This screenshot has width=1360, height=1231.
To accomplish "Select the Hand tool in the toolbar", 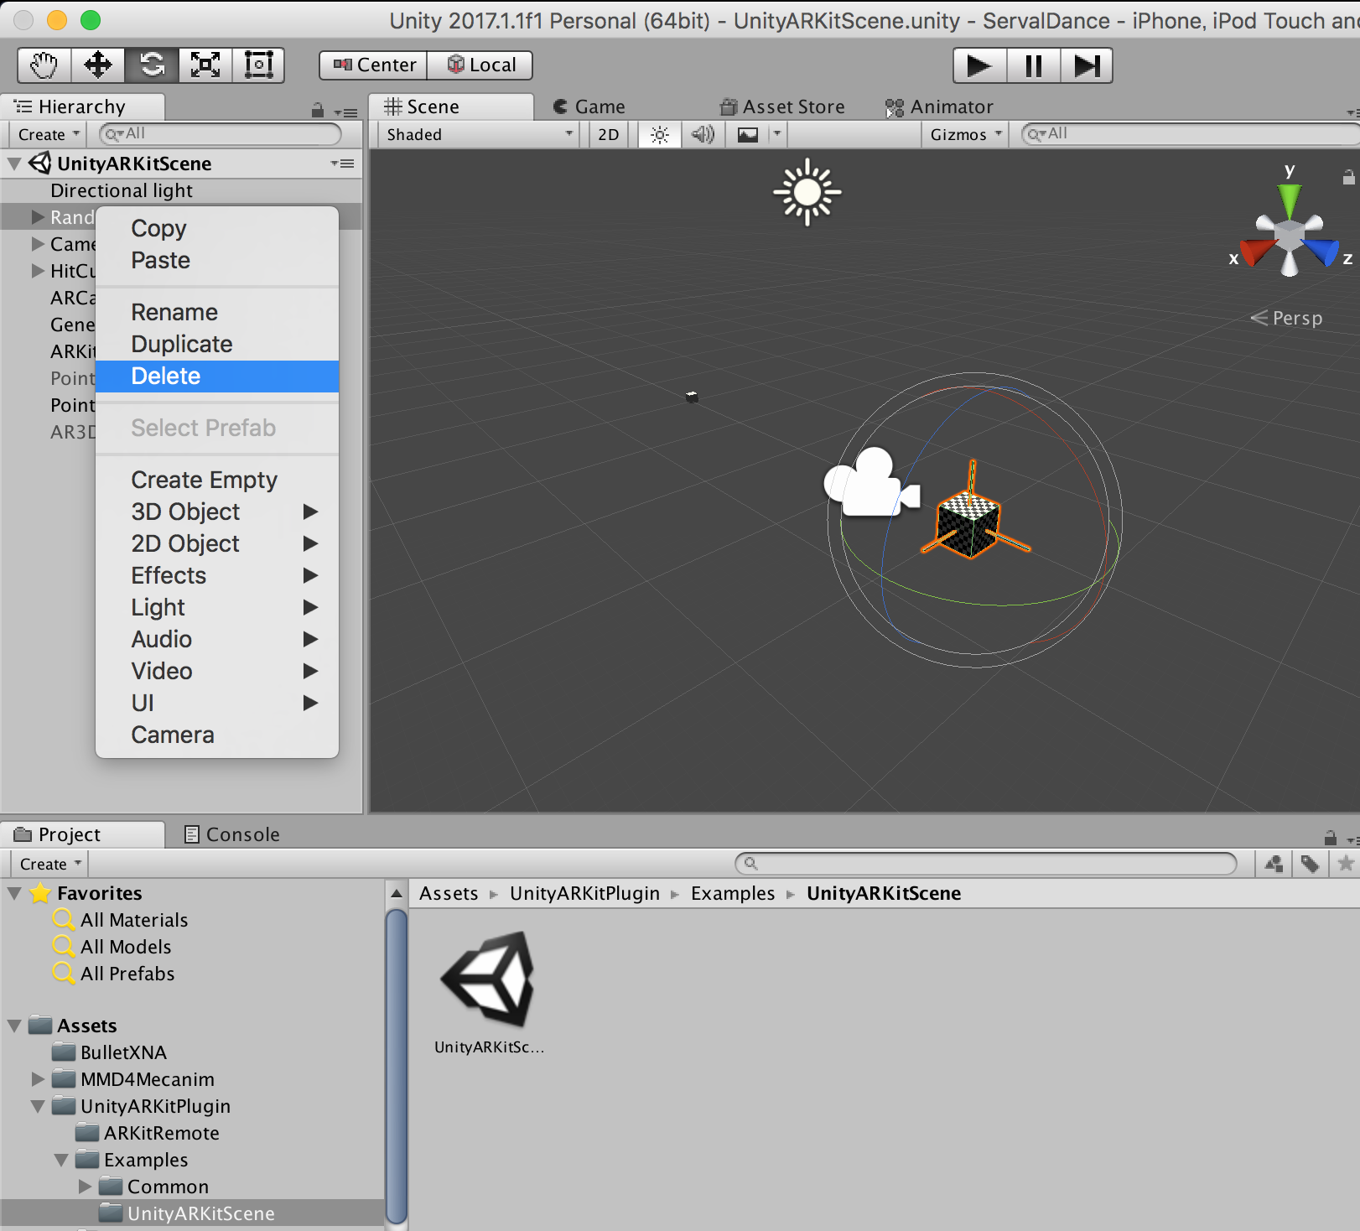I will pos(44,65).
